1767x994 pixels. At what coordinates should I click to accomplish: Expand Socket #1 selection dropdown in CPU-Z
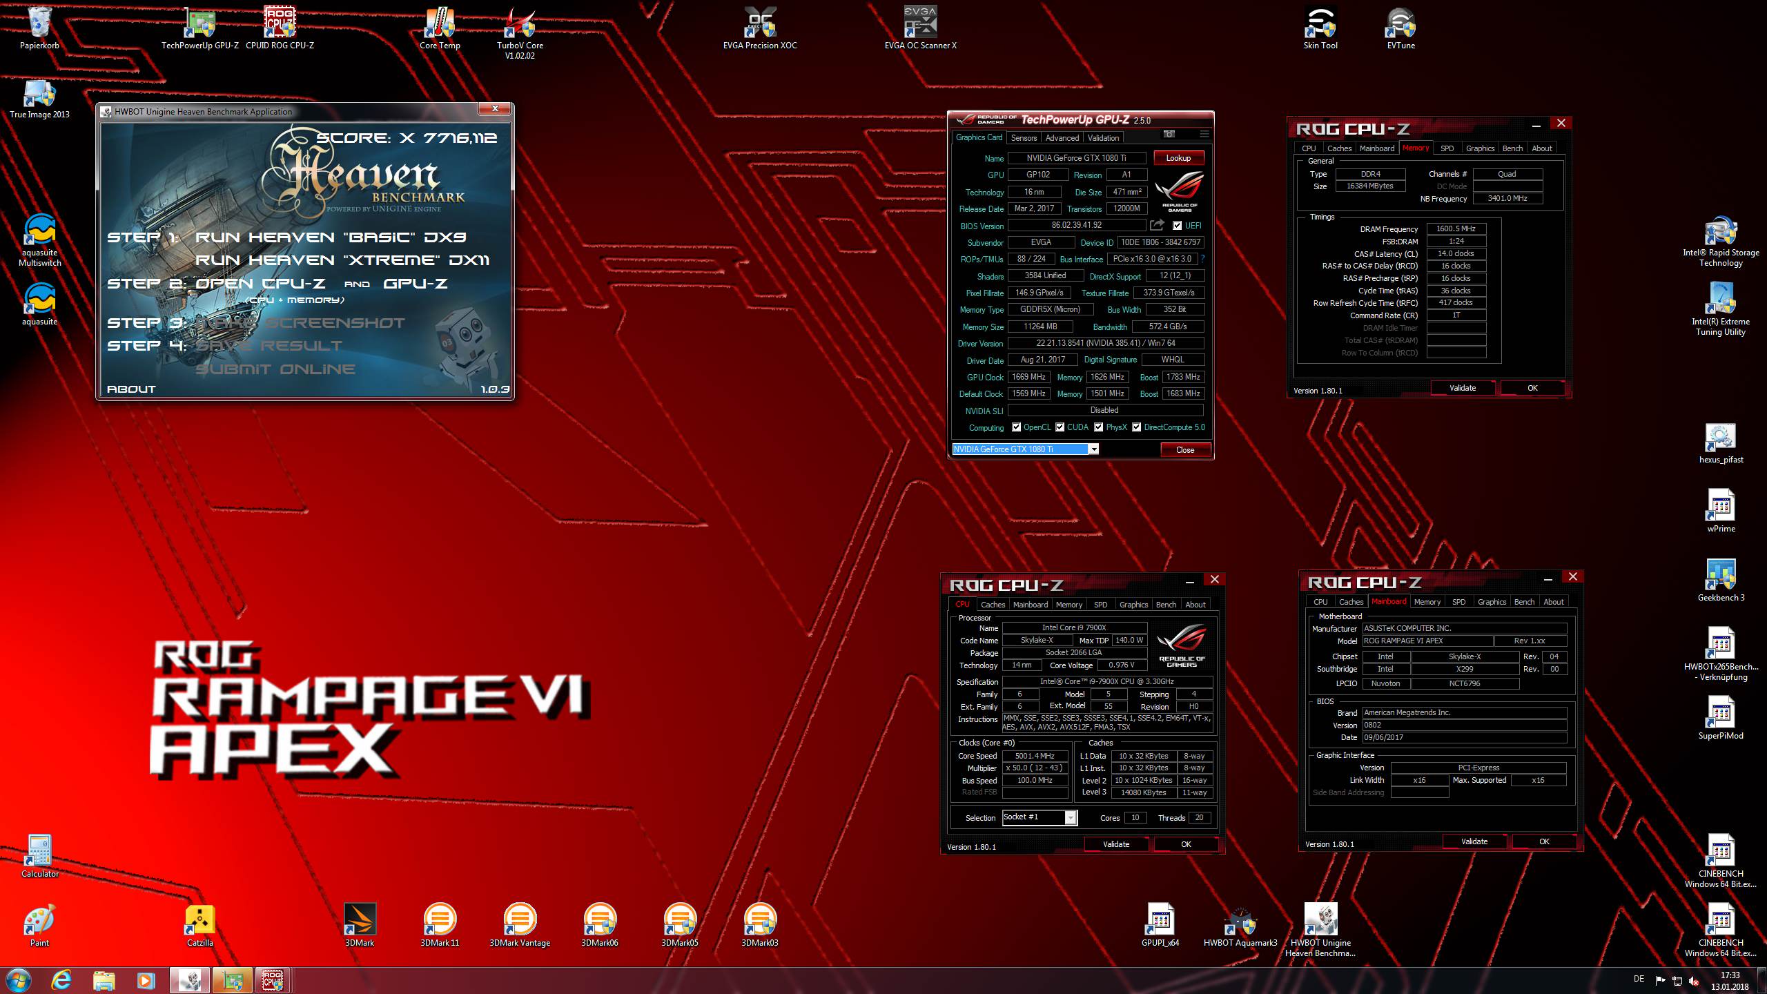(1071, 818)
